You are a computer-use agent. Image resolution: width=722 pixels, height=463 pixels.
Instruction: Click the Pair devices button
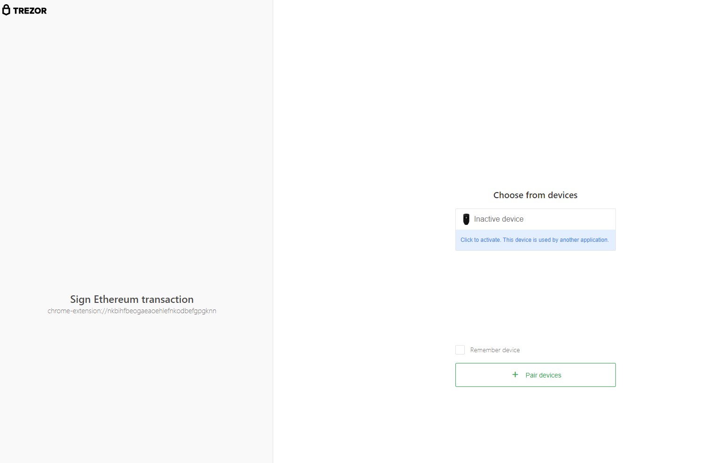pyautogui.click(x=535, y=375)
